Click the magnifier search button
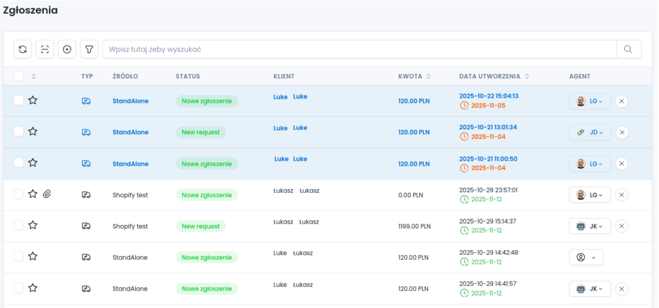 pyautogui.click(x=629, y=50)
